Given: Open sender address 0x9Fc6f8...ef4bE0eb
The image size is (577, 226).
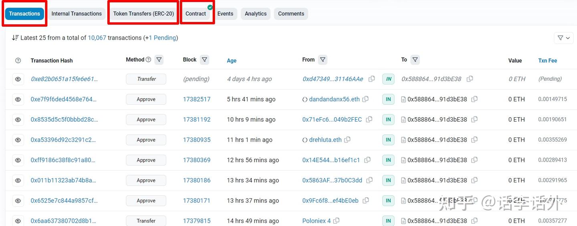Looking at the screenshot, I should [331, 201].
